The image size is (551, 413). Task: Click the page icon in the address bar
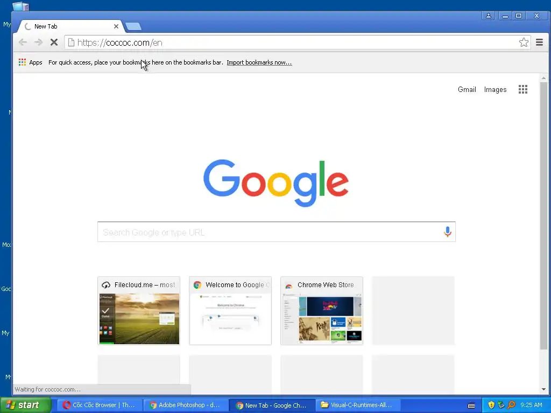(x=71, y=42)
